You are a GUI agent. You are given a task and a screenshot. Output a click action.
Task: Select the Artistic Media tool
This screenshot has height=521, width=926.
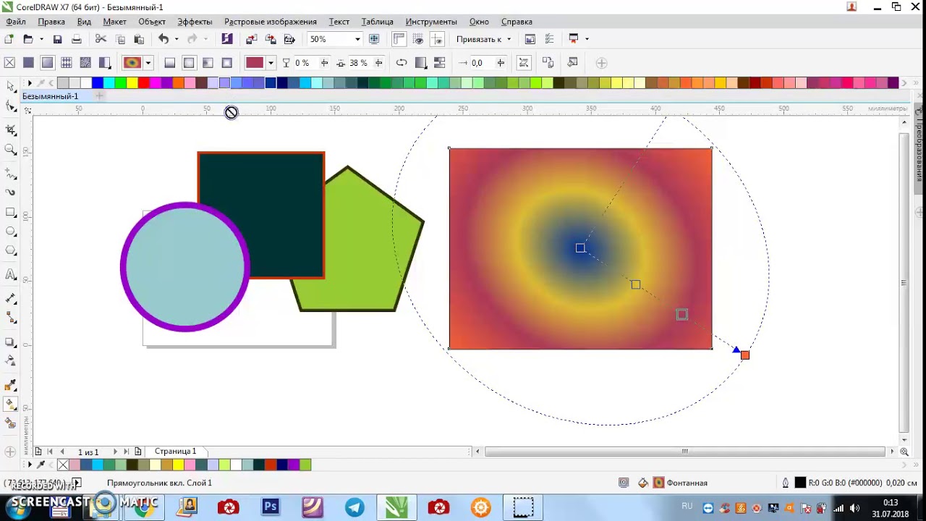point(10,192)
